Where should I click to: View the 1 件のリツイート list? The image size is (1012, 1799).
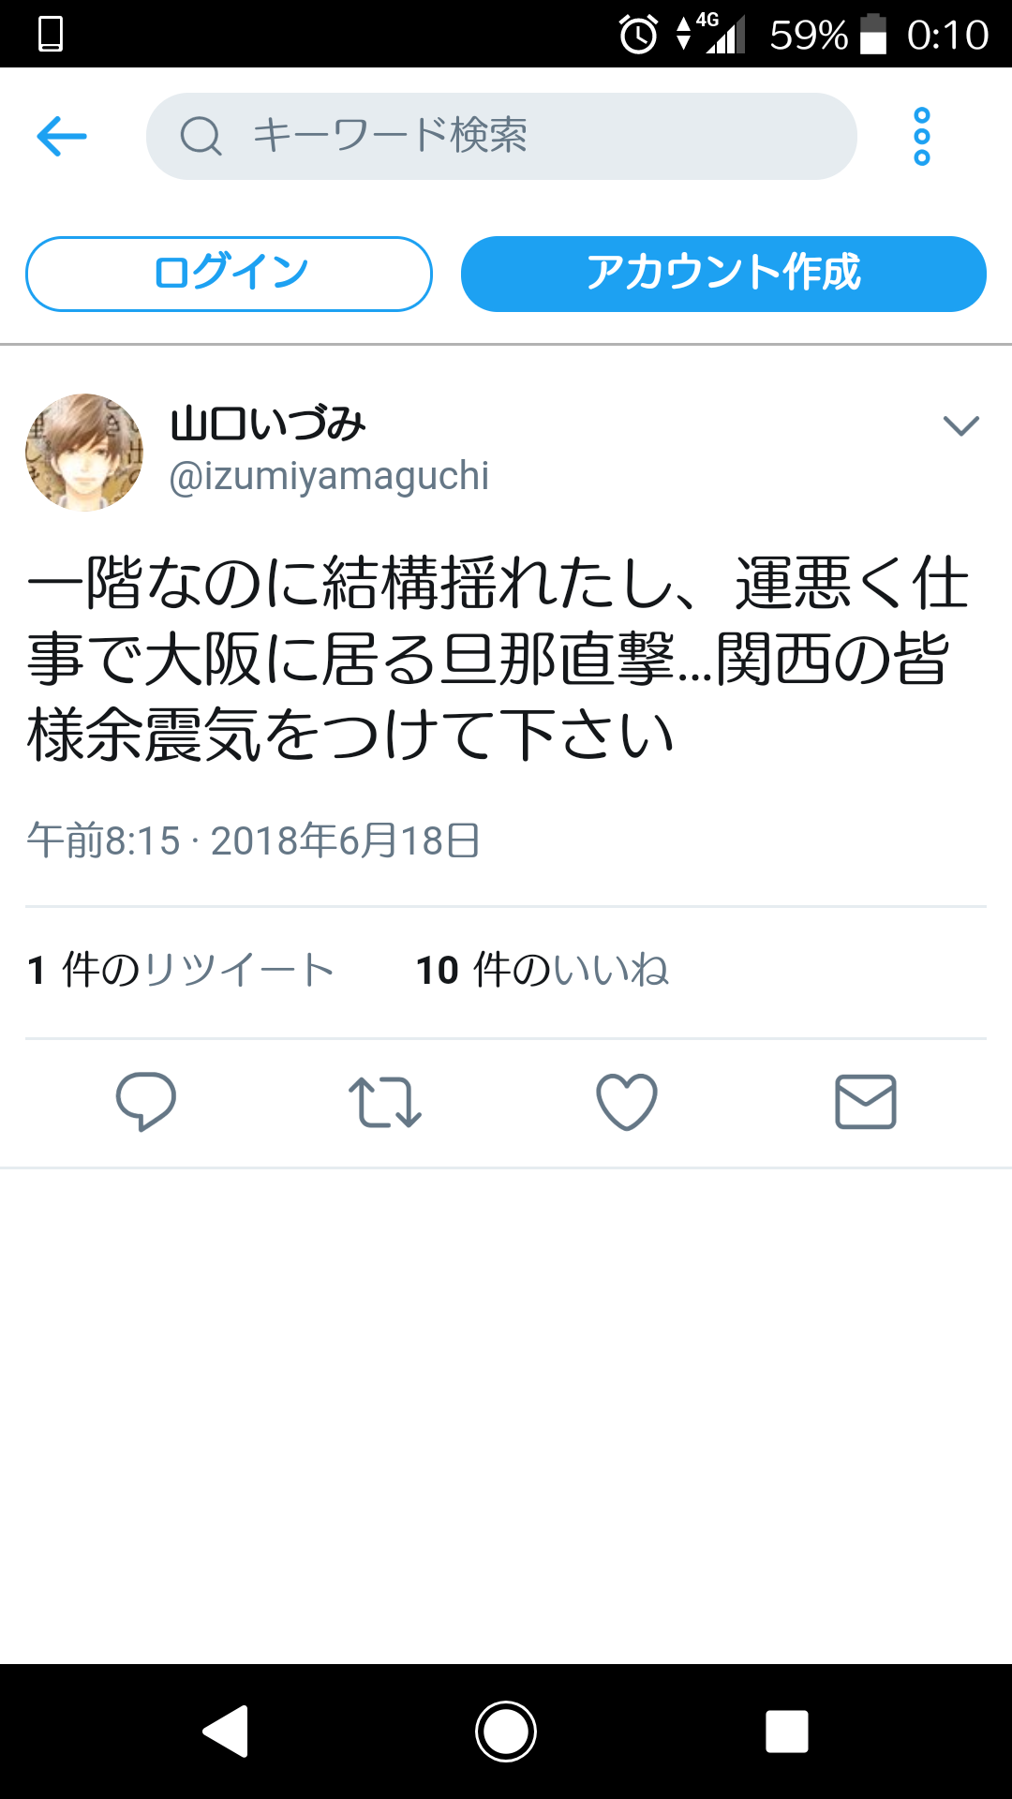[x=181, y=970]
